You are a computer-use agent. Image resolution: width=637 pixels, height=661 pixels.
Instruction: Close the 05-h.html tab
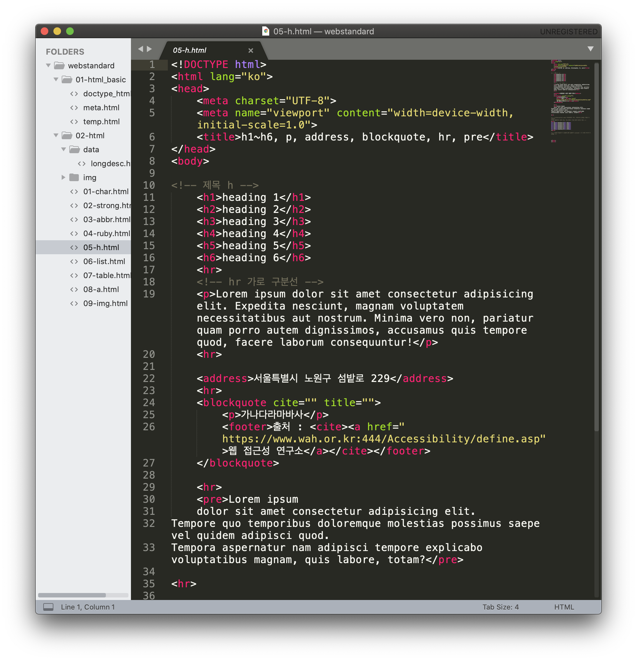(x=251, y=51)
